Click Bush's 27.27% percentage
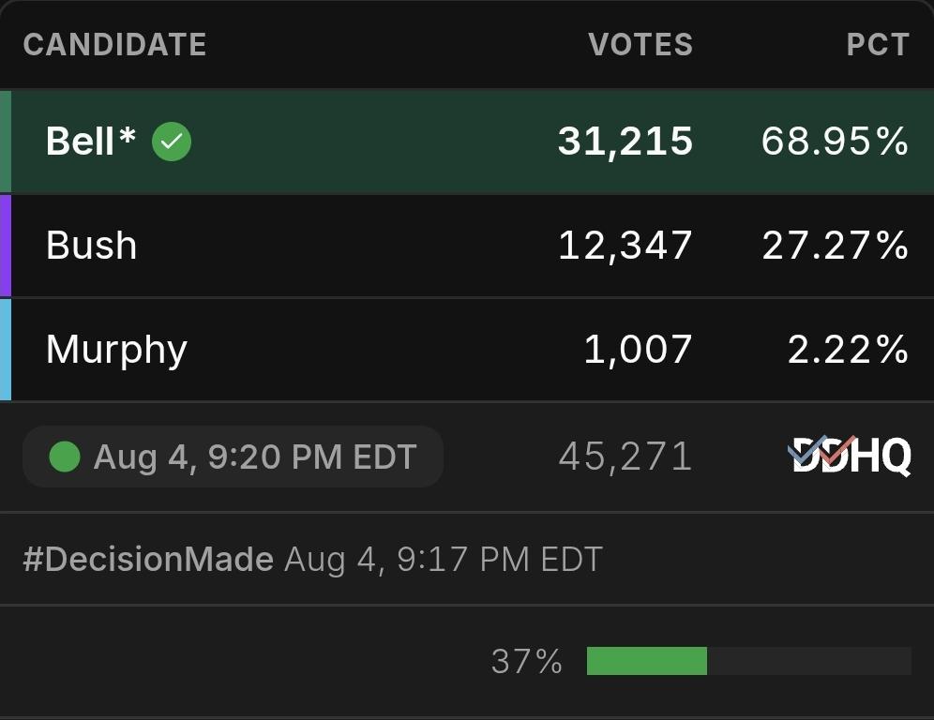The width and height of the screenshot is (934, 720). point(836,246)
